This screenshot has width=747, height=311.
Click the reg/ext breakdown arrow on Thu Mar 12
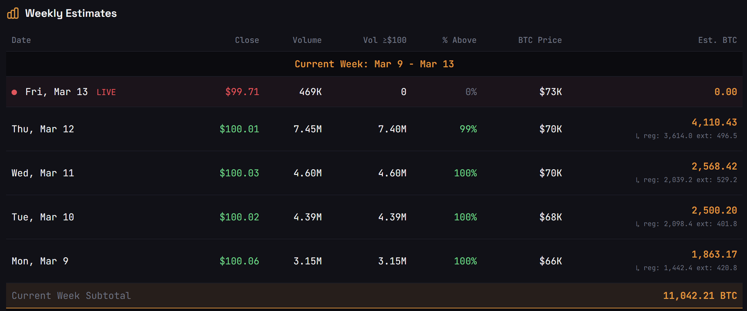coord(638,136)
